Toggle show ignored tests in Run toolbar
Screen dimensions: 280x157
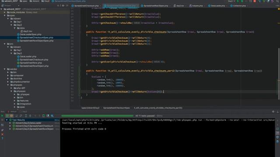[x=12, y=116]
